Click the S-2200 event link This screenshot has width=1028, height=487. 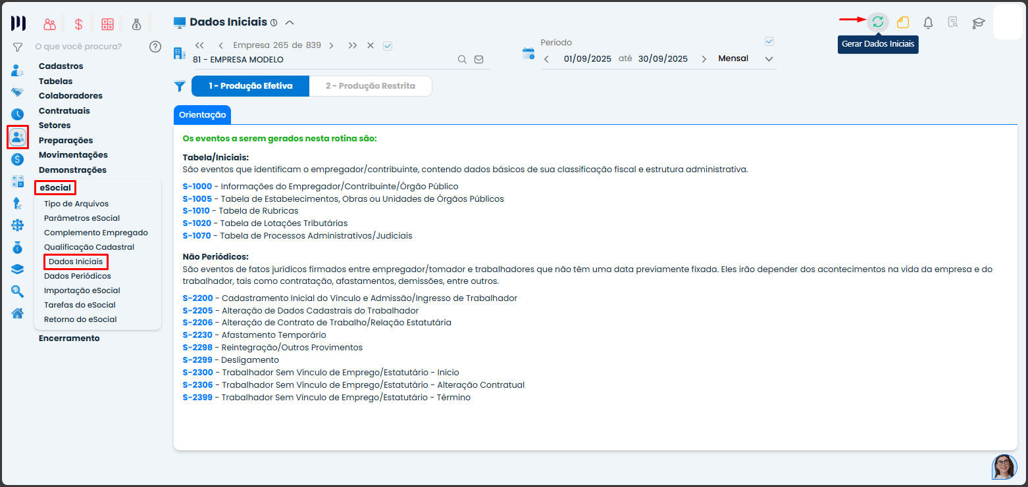pyautogui.click(x=197, y=298)
